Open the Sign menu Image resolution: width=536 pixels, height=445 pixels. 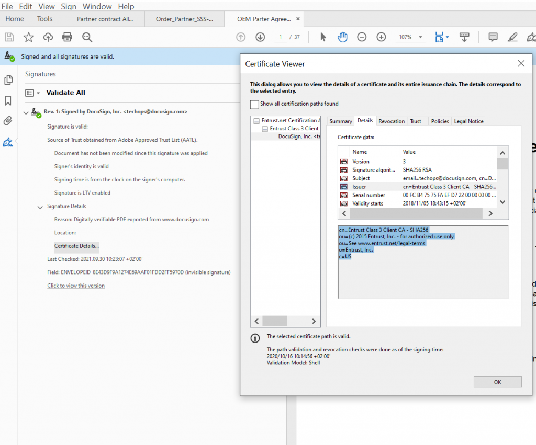coord(69,6)
